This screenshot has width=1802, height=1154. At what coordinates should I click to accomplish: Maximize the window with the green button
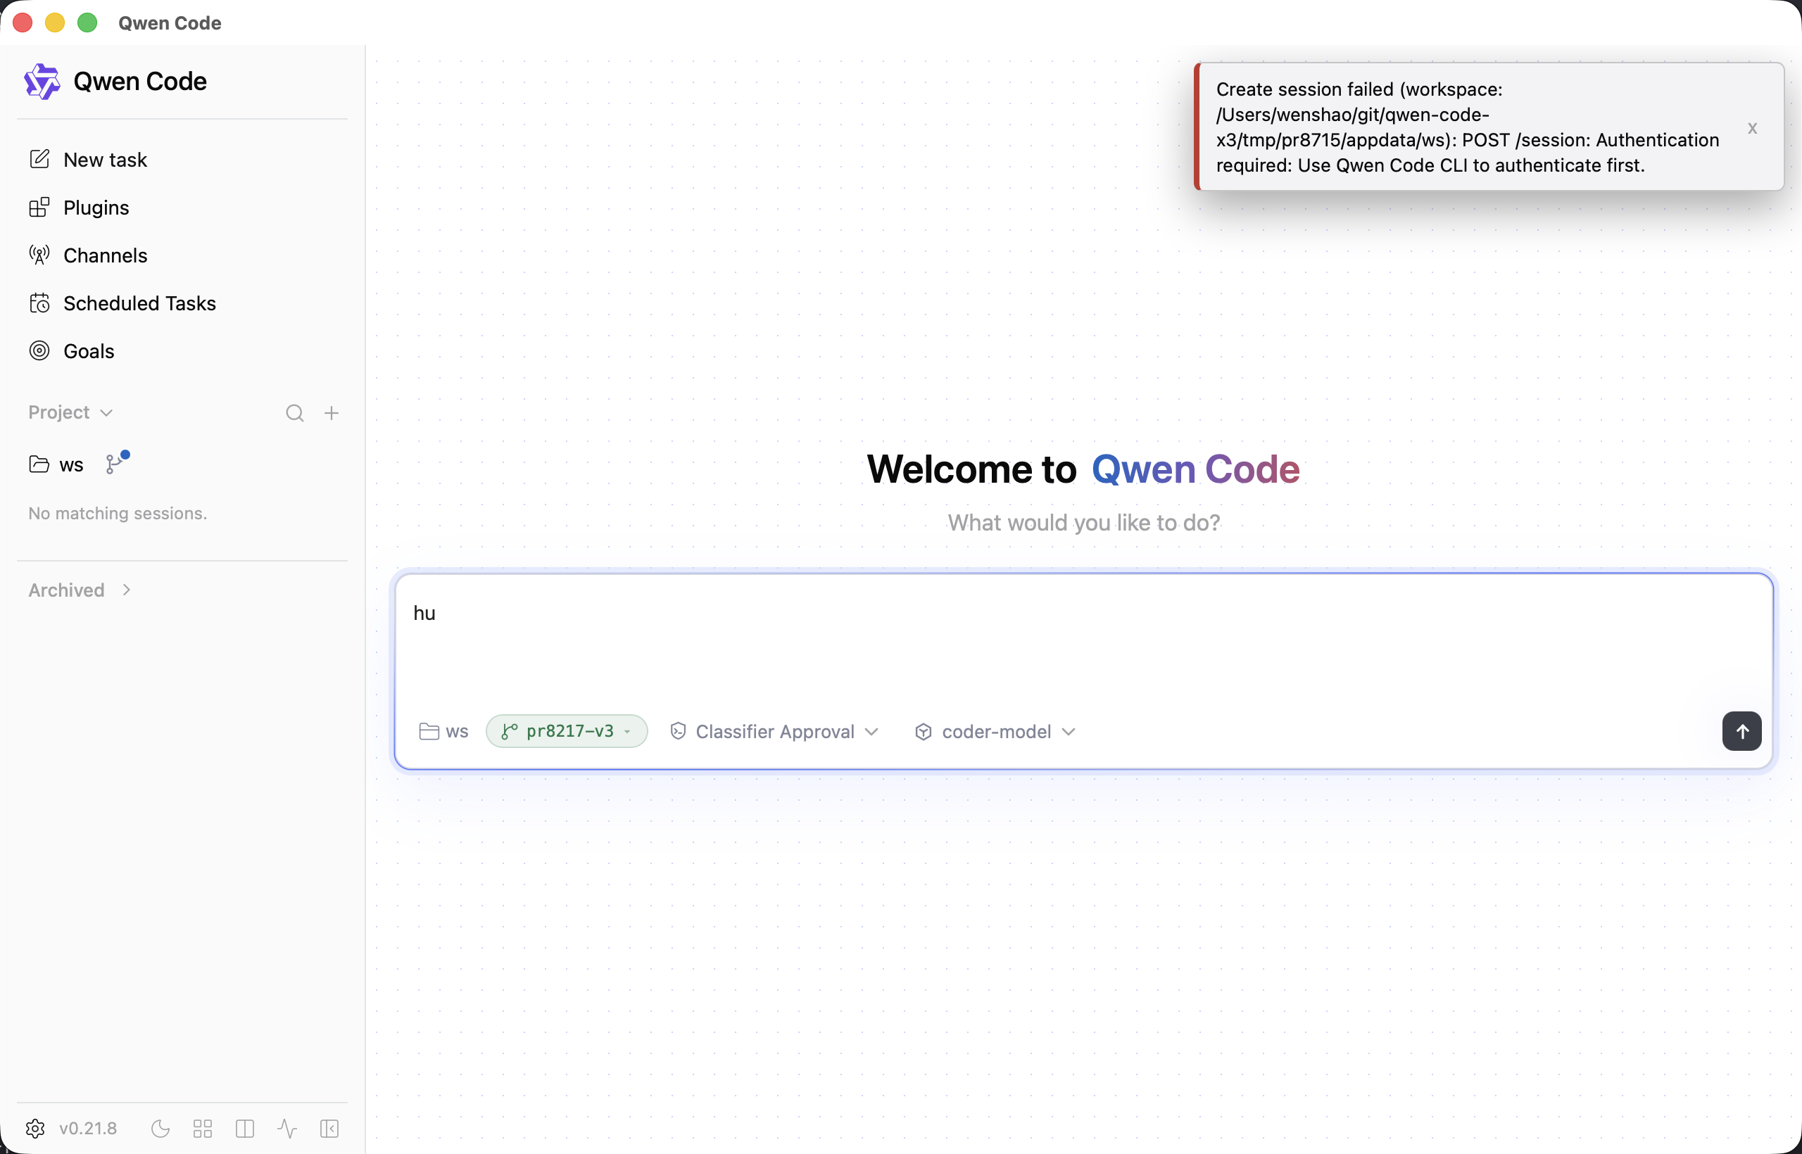pos(88,23)
